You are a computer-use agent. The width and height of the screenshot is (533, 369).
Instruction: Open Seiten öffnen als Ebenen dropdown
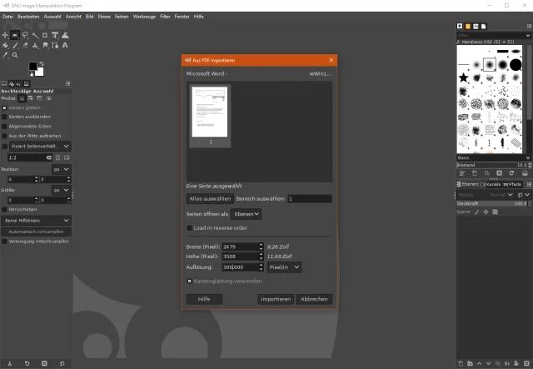(x=246, y=214)
